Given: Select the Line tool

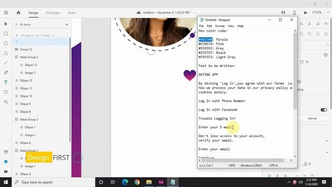Looking at the screenshot, I should coord(6,63).
